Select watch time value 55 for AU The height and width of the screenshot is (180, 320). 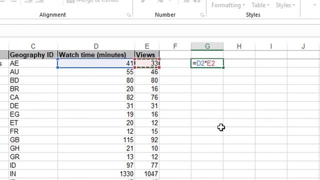coord(96,72)
